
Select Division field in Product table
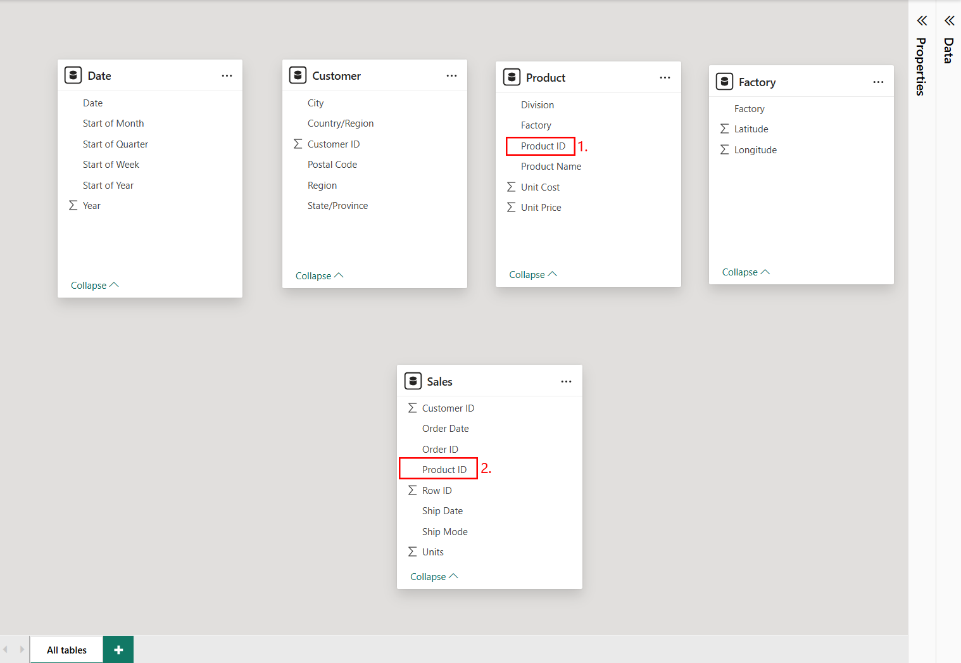[x=537, y=105]
